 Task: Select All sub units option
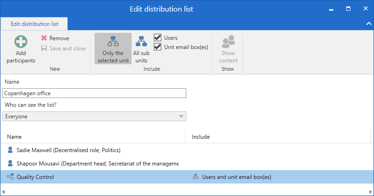pyautogui.click(x=141, y=49)
